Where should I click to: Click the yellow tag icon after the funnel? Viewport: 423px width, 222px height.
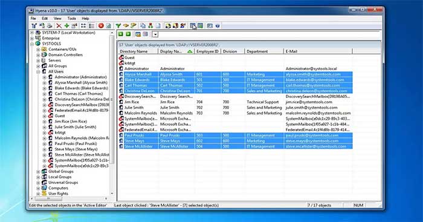click(126, 26)
